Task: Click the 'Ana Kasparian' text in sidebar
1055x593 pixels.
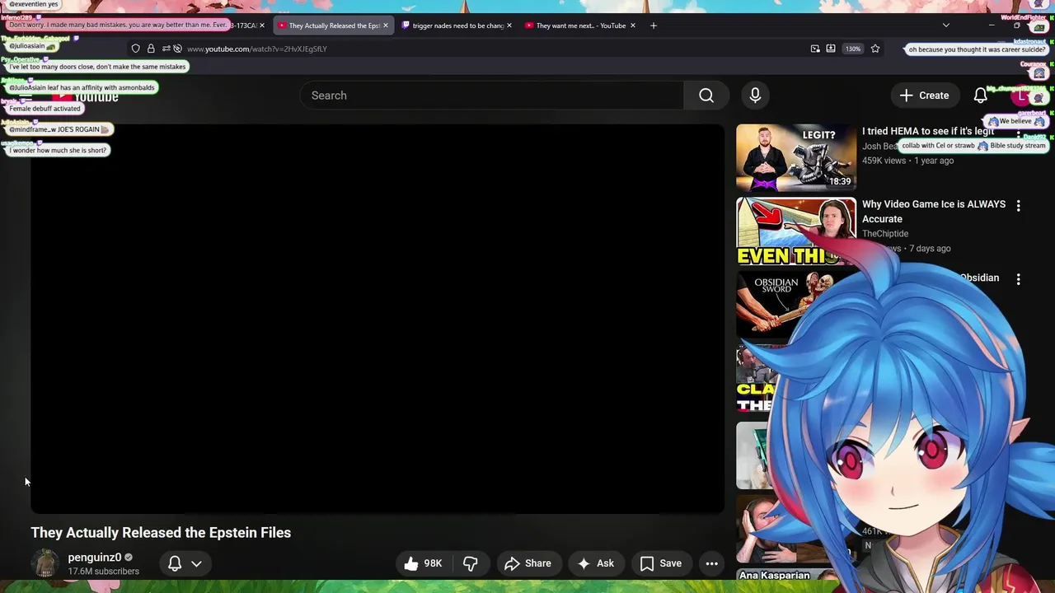Action: [x=774, y=576]
